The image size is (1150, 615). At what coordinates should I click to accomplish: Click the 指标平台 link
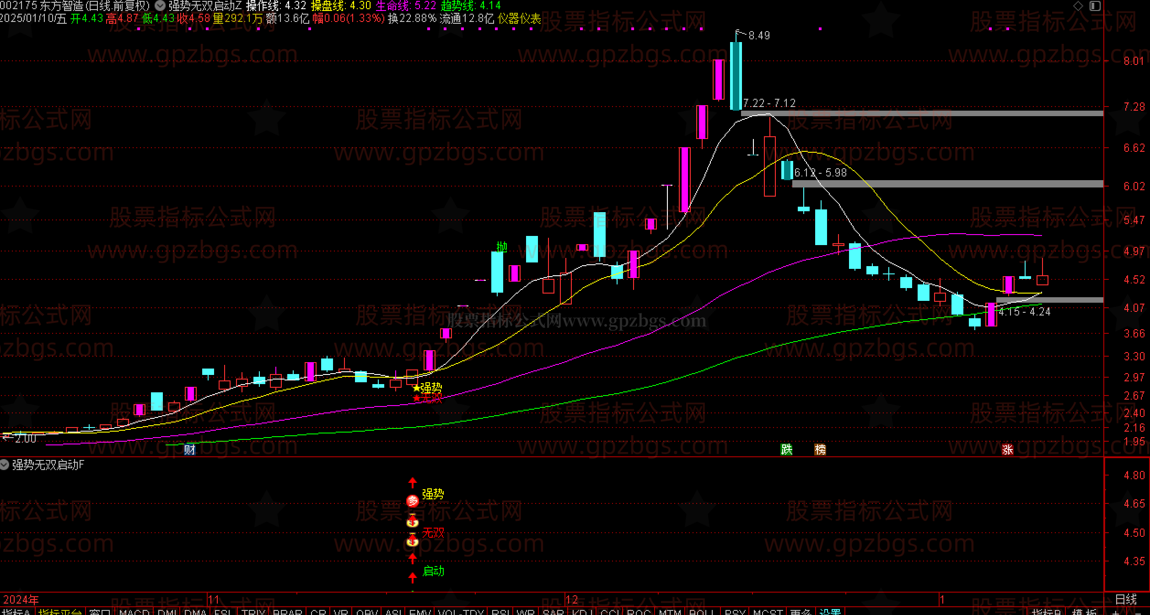pyautogui.click(x=60, y=612)
